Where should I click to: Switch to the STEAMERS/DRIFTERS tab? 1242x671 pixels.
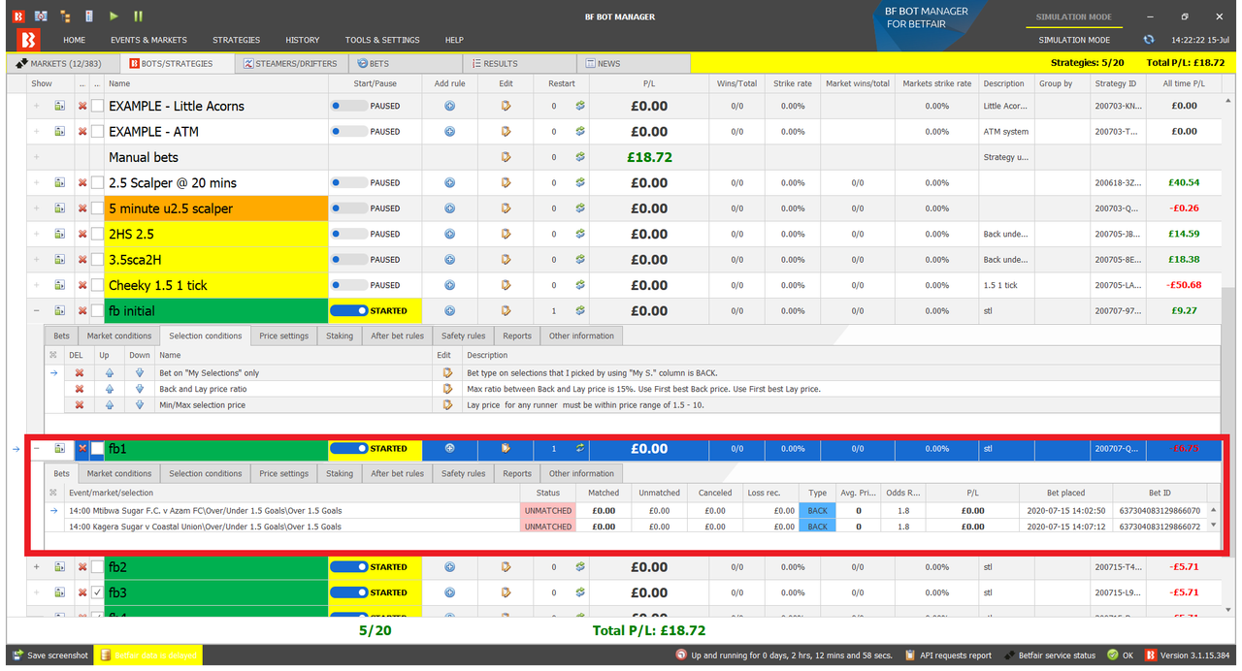[289, 63]
